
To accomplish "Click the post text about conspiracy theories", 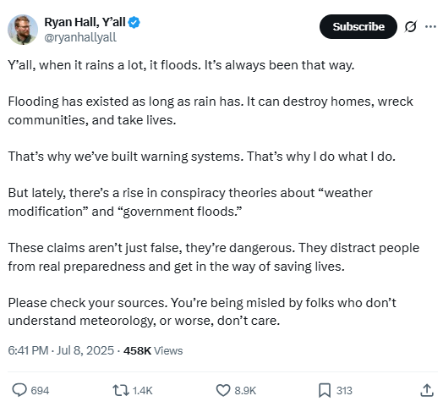I will pos(190,202).
